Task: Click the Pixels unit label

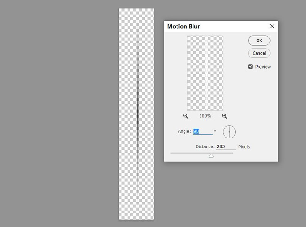Action: (244, 147)
